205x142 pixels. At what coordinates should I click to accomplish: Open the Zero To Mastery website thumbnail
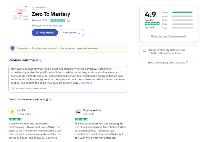18,13
